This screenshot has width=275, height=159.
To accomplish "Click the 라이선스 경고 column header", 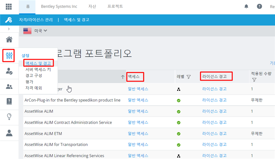I will (x=214, y=76).
